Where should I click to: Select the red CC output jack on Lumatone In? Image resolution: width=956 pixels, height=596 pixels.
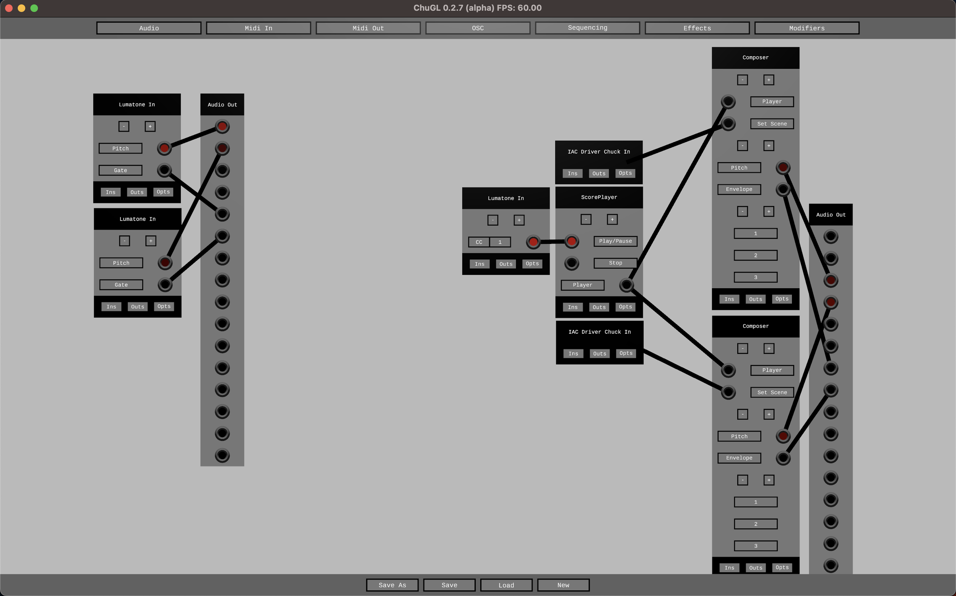(x=533, y=242)
